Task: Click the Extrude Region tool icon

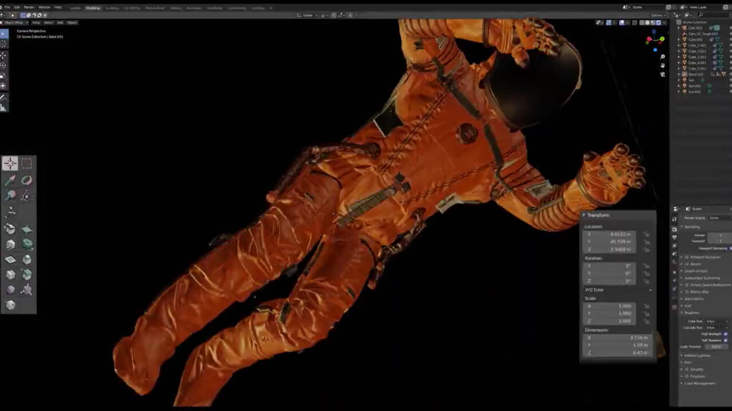Action: click(x=10, y=229)
